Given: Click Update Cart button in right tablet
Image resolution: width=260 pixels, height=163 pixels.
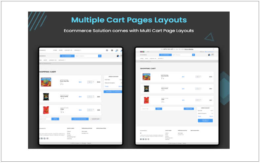Looking at the screenshot, I should coord(188,109).
